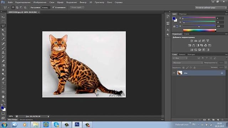Select the History Brush tool
This screenshot has width=228, height=128.
(x=3, y=57)
